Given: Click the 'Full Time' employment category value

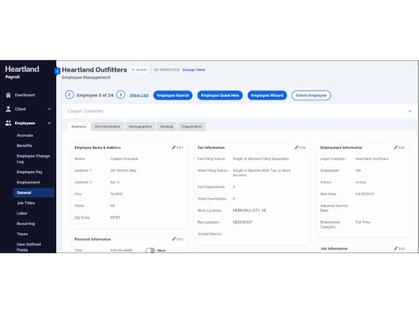Looking at the screenshot, I should tap(363, 222).
